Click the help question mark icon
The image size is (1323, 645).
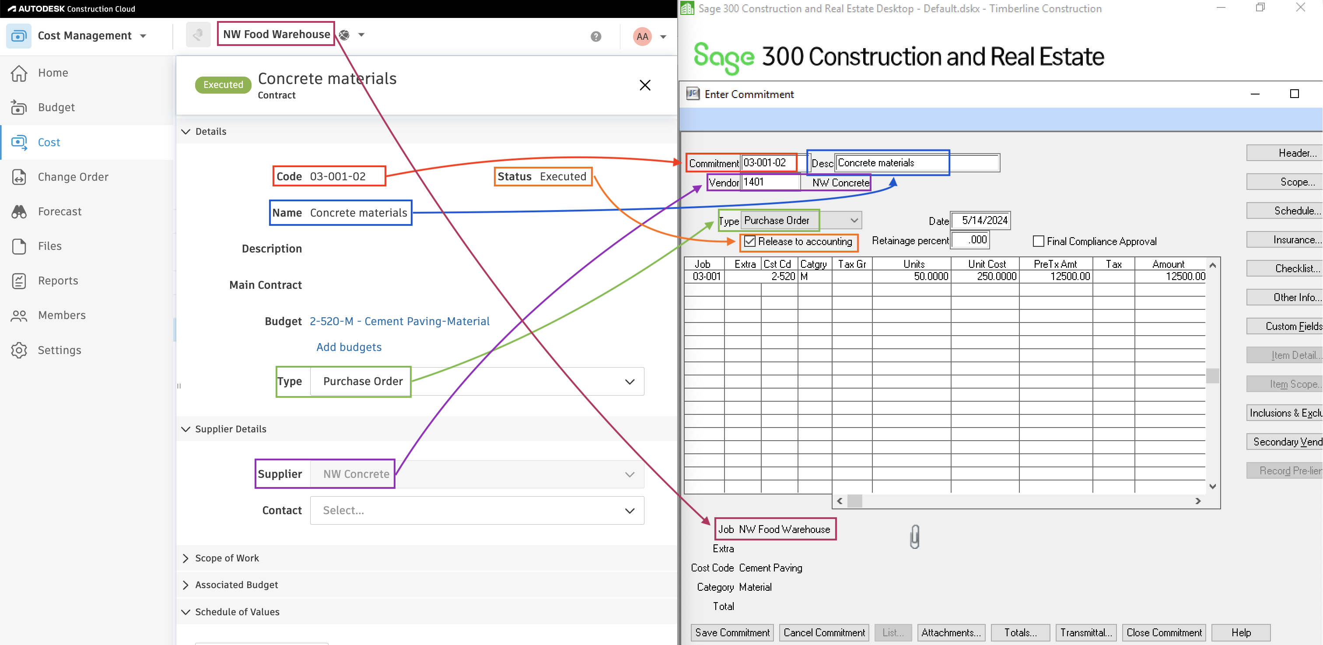[596, 36]
